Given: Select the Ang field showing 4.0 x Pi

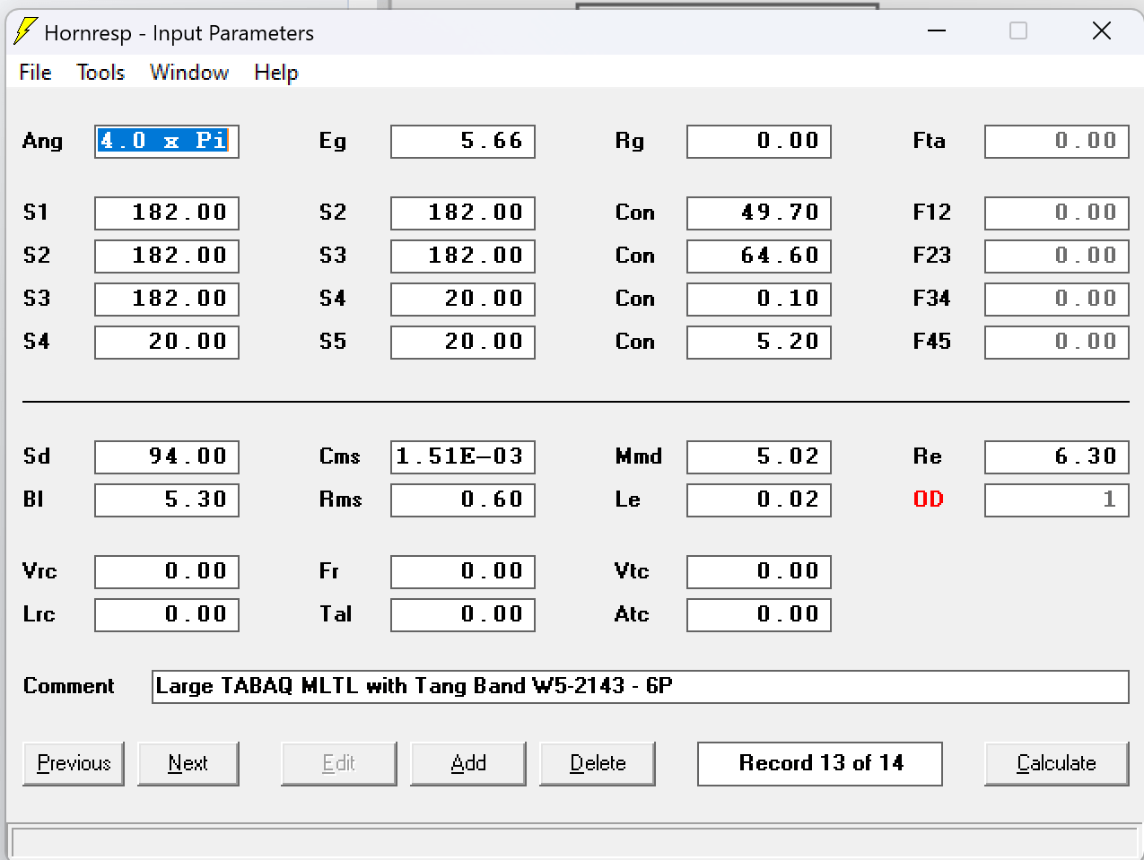Looking at the screenshot, I should [167, 141].
